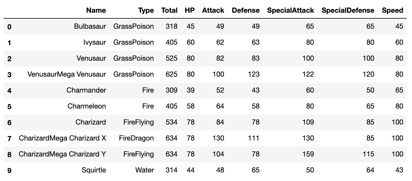Screen dimensions: 412x181
Task: Select SpecialAttack value 159
Action: pyautogui.click(x=308, y=154)
